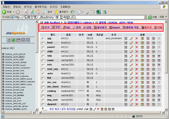Expand the Back button history dropdown arrow

coord(14,12)
